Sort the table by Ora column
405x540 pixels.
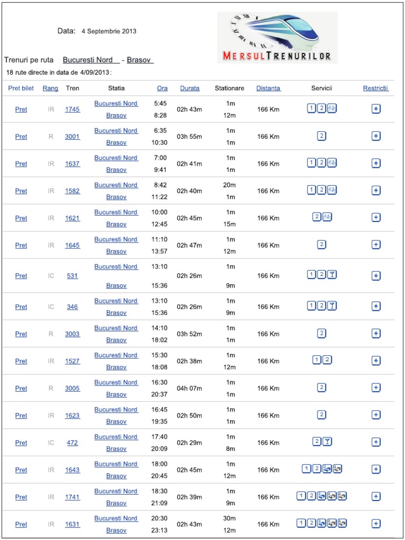(x=162, y=89)
